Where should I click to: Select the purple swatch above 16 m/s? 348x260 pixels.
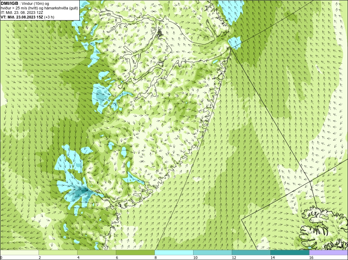click(x=329, y=252)
